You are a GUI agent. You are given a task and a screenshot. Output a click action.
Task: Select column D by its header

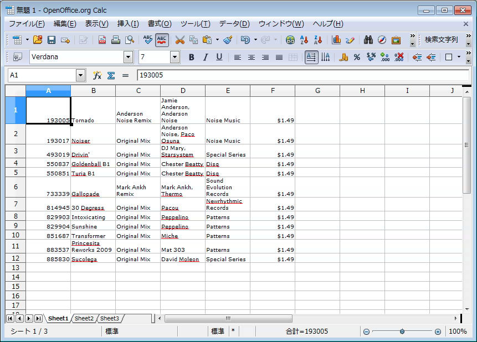(183, 91)
